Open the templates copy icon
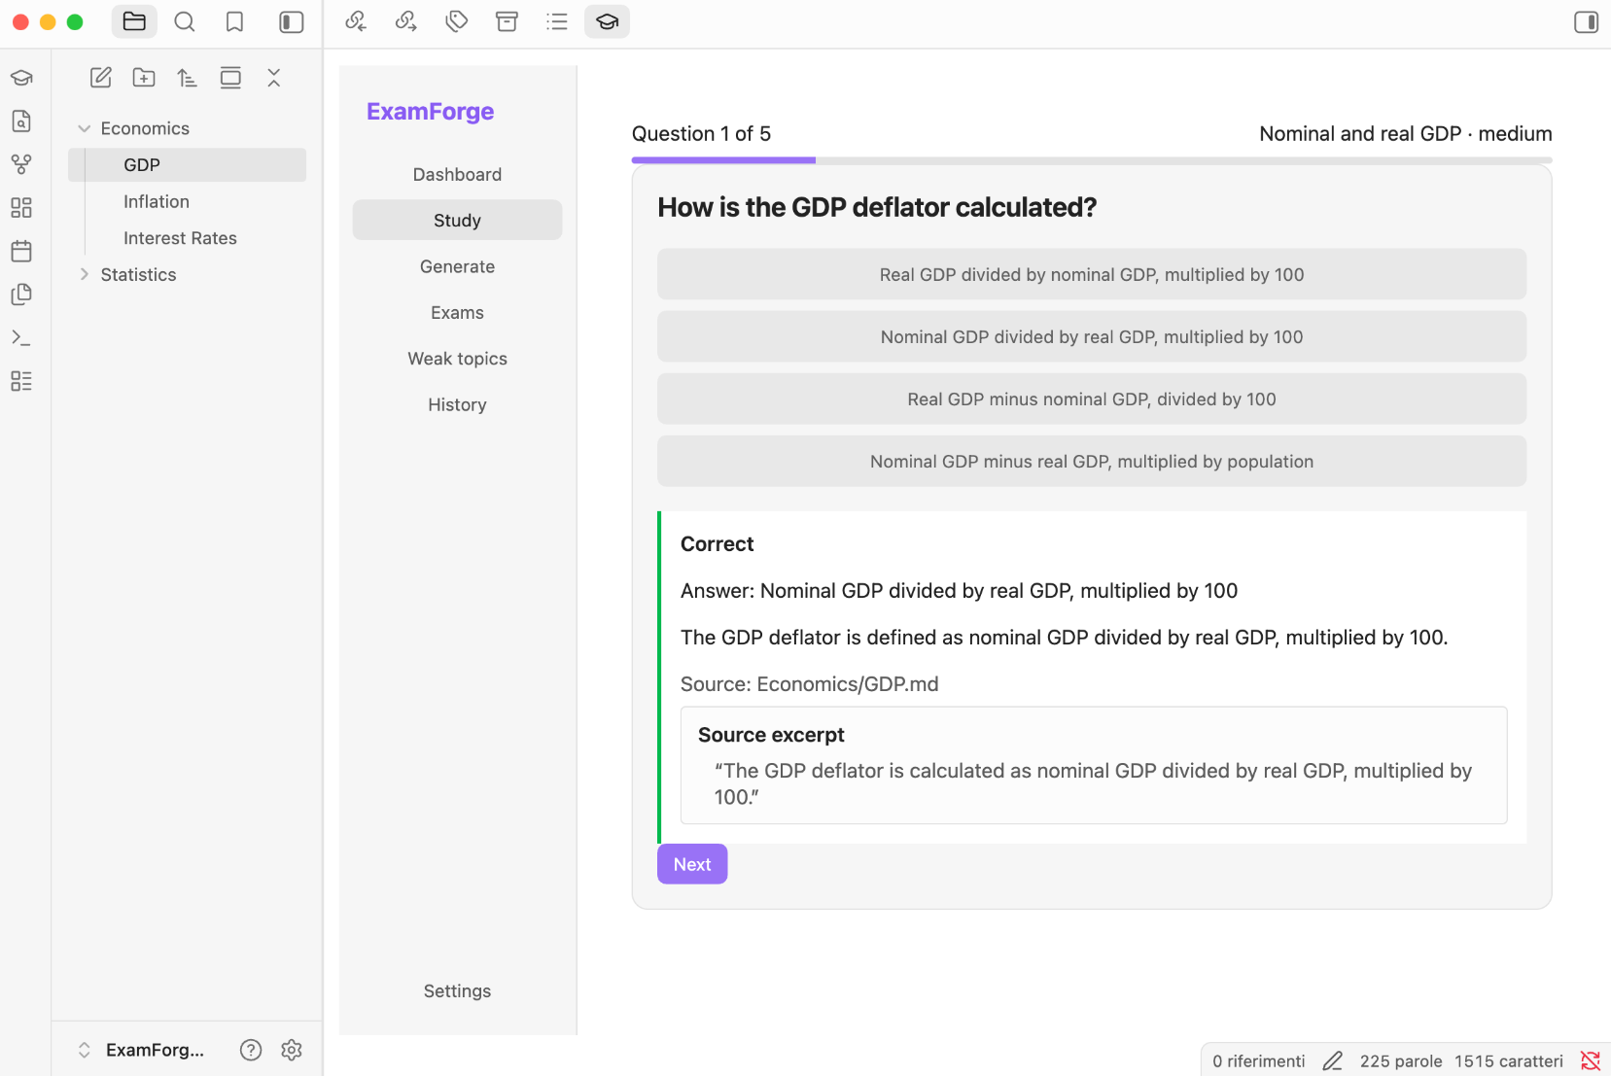Image resolution: width=1611 pixels, height=1076 pixels. [21, 295]
